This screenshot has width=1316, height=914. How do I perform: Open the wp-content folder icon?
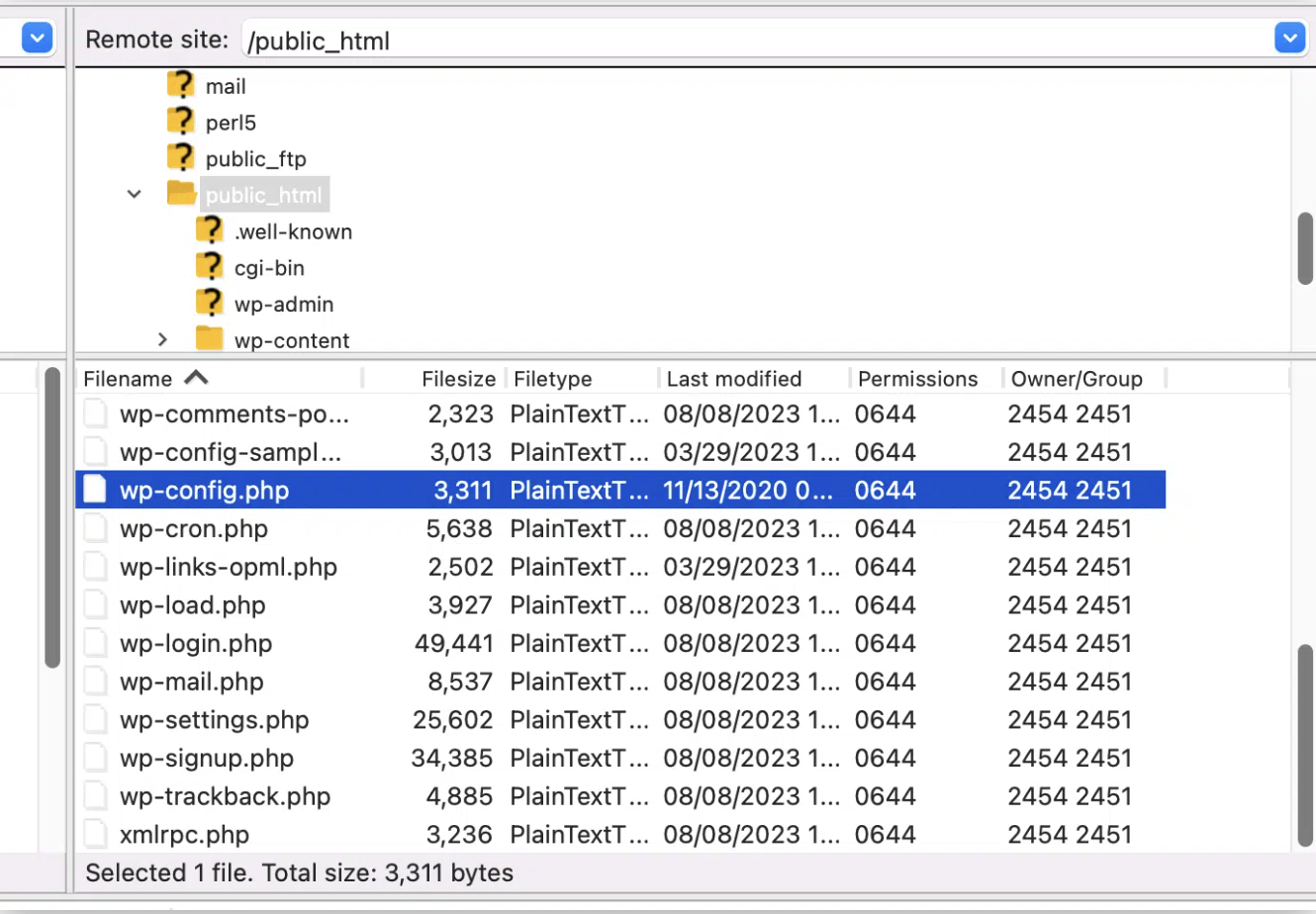(209, 339)
